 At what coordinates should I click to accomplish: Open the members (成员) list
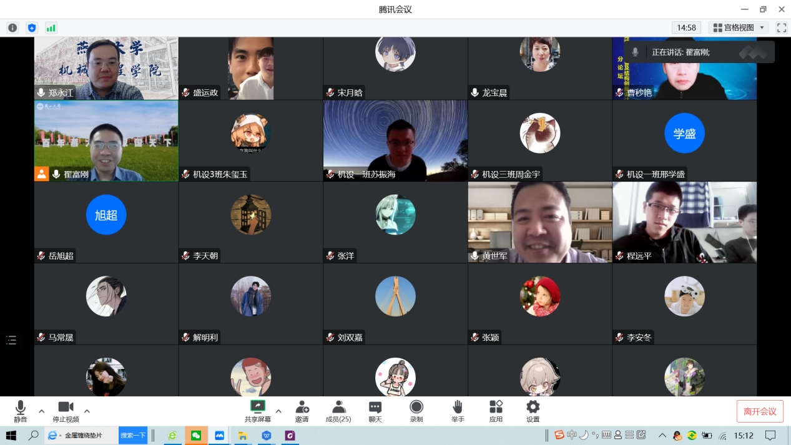(x=338, y=411)
